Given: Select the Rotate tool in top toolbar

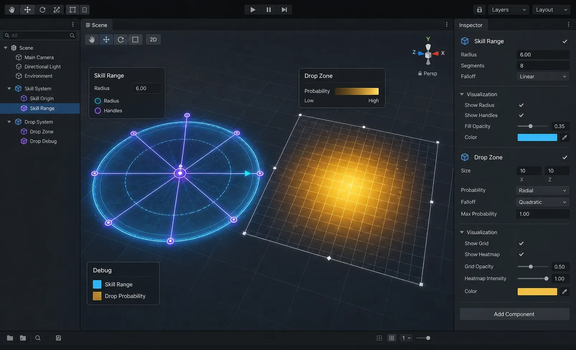Looking at the screenshot, I should click(x=42, y=10).
